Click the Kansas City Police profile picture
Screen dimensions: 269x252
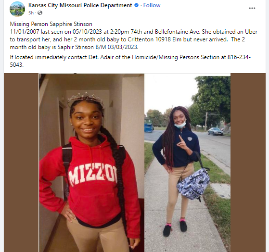[17, 9]
